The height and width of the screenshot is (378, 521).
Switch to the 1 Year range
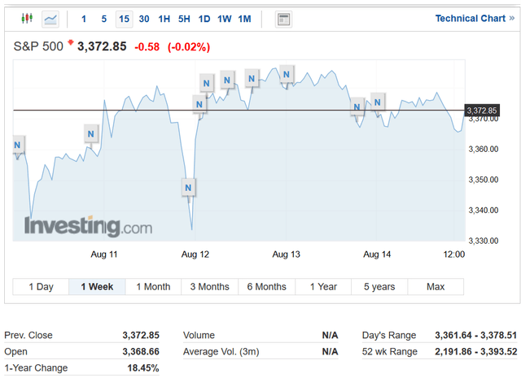coord(323,287)
